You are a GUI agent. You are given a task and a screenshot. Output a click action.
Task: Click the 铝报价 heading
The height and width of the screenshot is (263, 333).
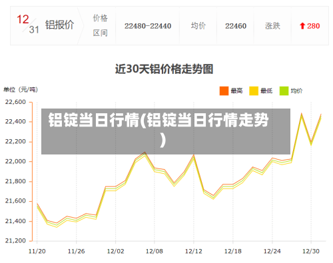pos(59,25)
